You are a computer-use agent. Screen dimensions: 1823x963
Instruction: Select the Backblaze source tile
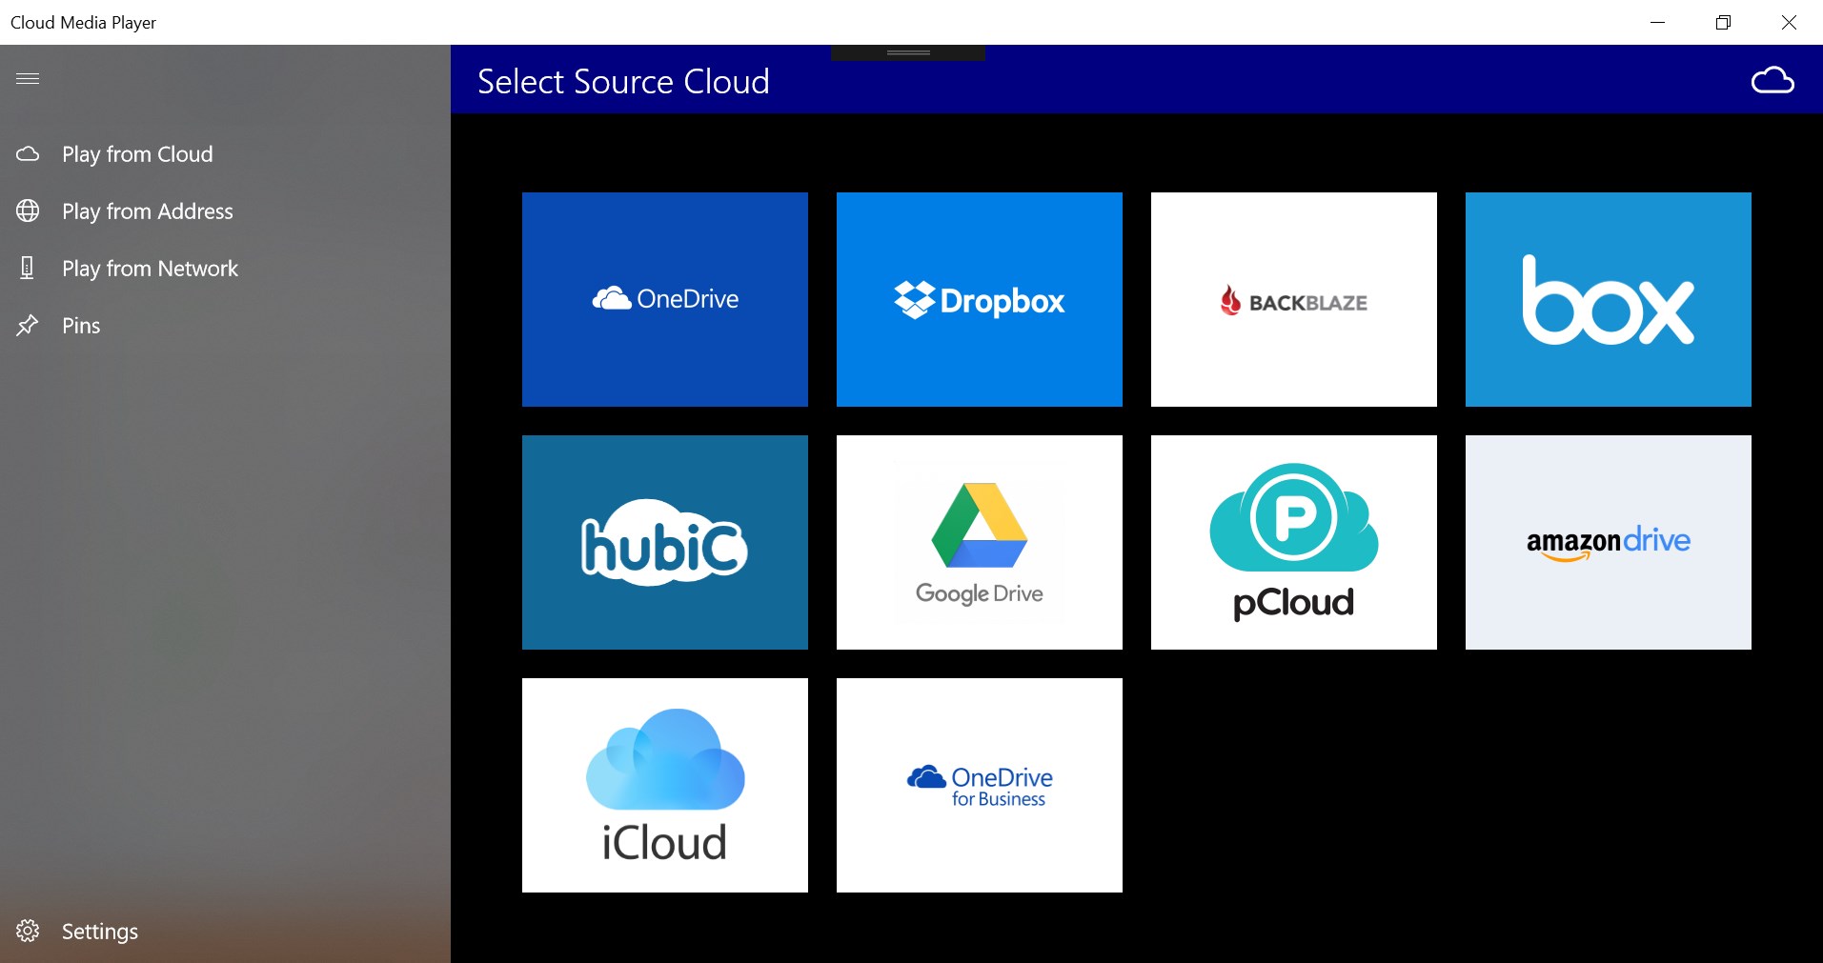[x=1294, y=300]
